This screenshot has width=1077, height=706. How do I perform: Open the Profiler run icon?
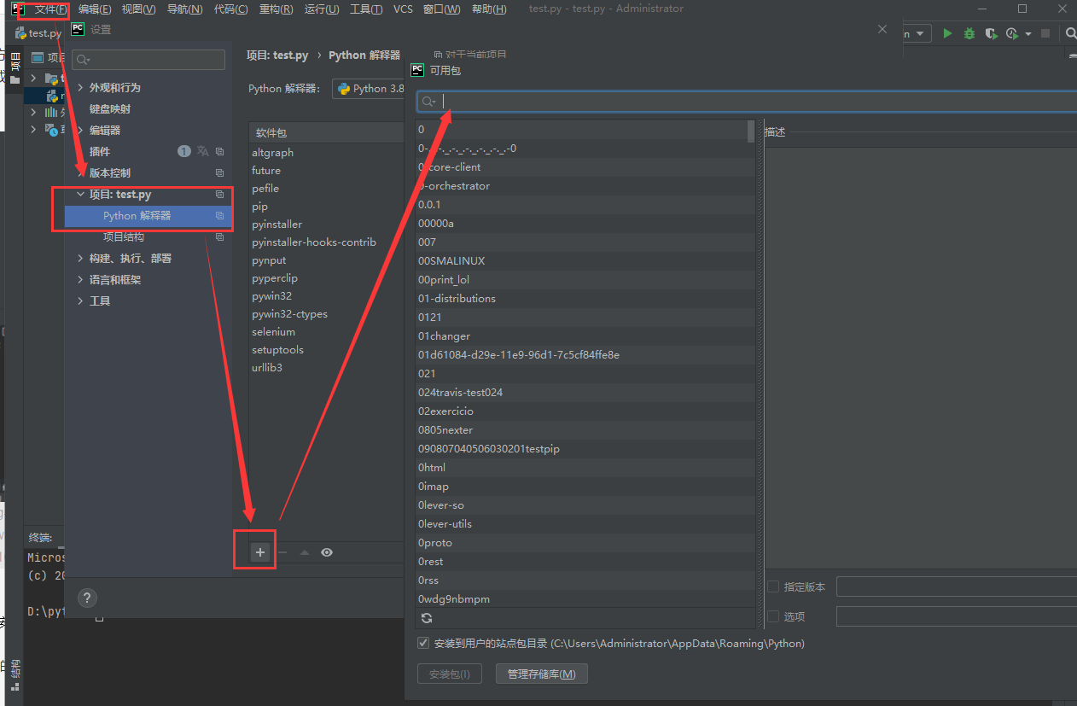1012,32
